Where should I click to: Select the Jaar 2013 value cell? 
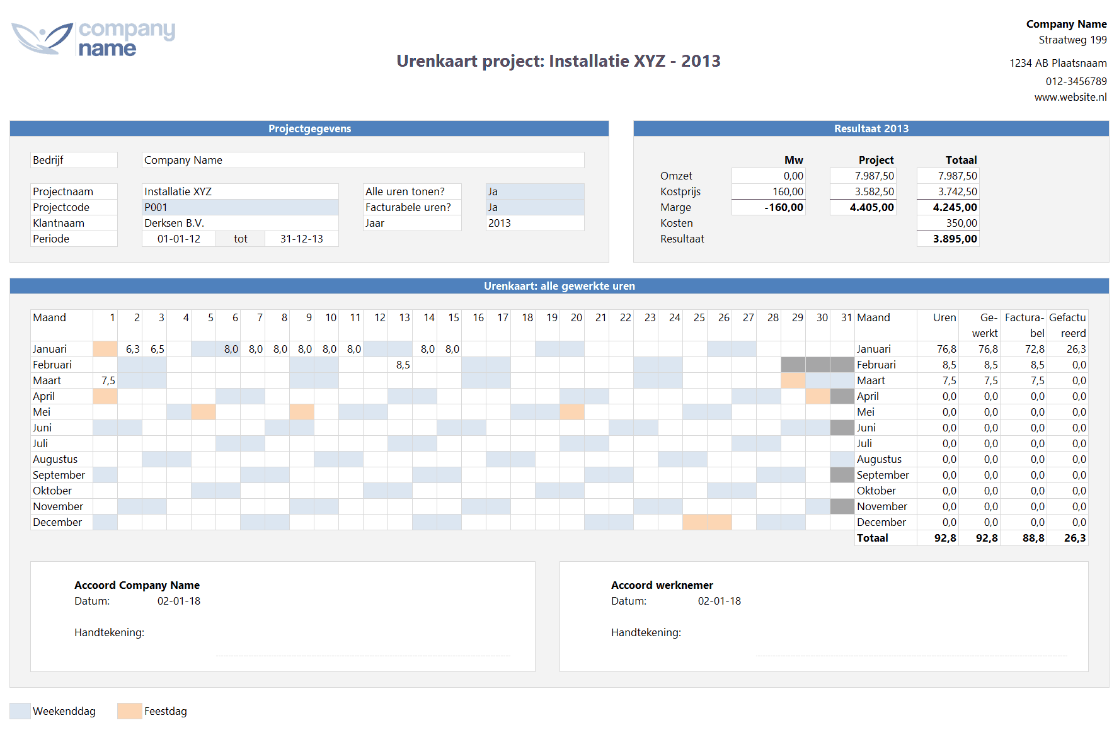tap(534, 223)
